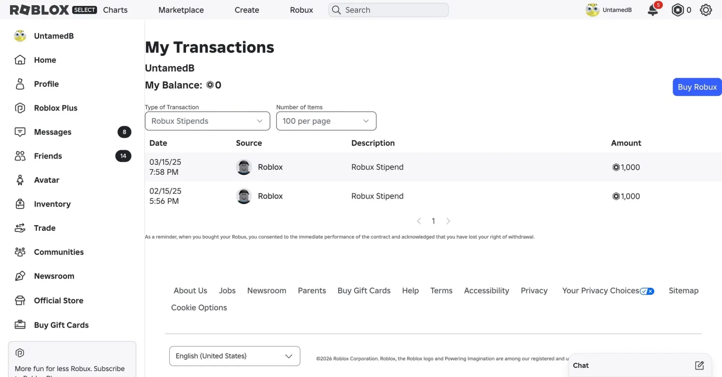Open the Accessibility footer link
This screenshot has width=722, height=377.
486,290
